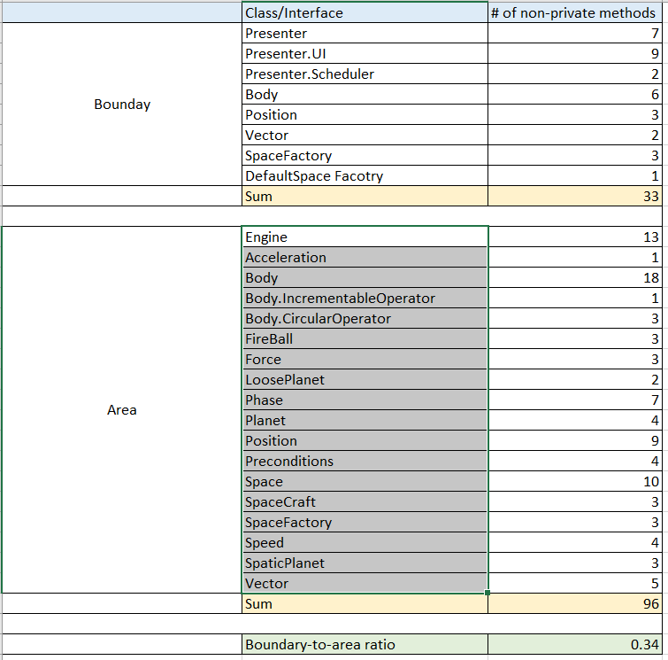Click the merged Bounday cell

[122, 105]
